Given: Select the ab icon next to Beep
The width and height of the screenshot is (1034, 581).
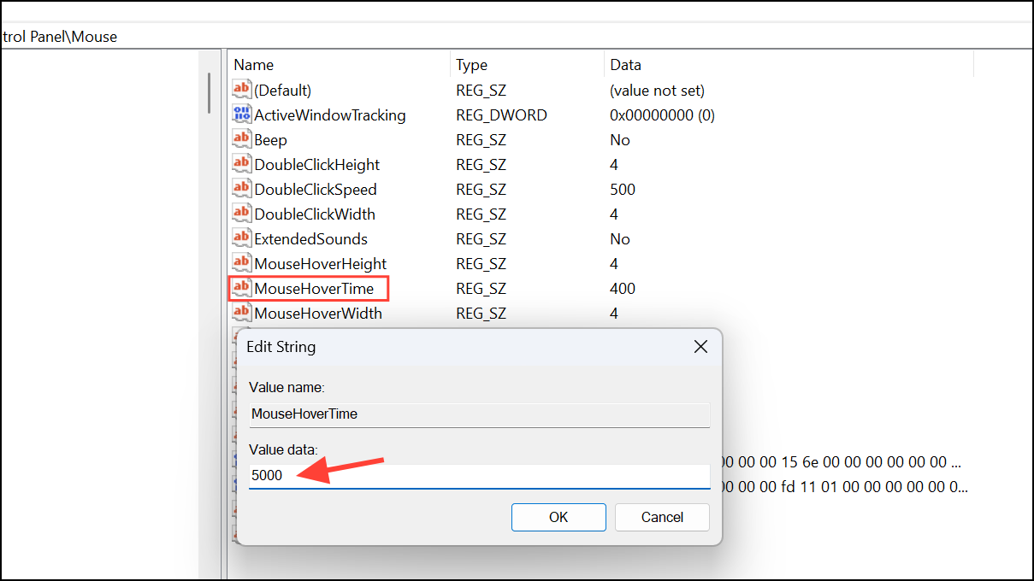Looking at the screenshot, I should (242, 139).
